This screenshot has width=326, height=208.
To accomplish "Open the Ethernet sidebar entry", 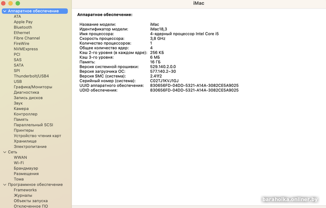I will pyautogui.click(x=22, y=33).
